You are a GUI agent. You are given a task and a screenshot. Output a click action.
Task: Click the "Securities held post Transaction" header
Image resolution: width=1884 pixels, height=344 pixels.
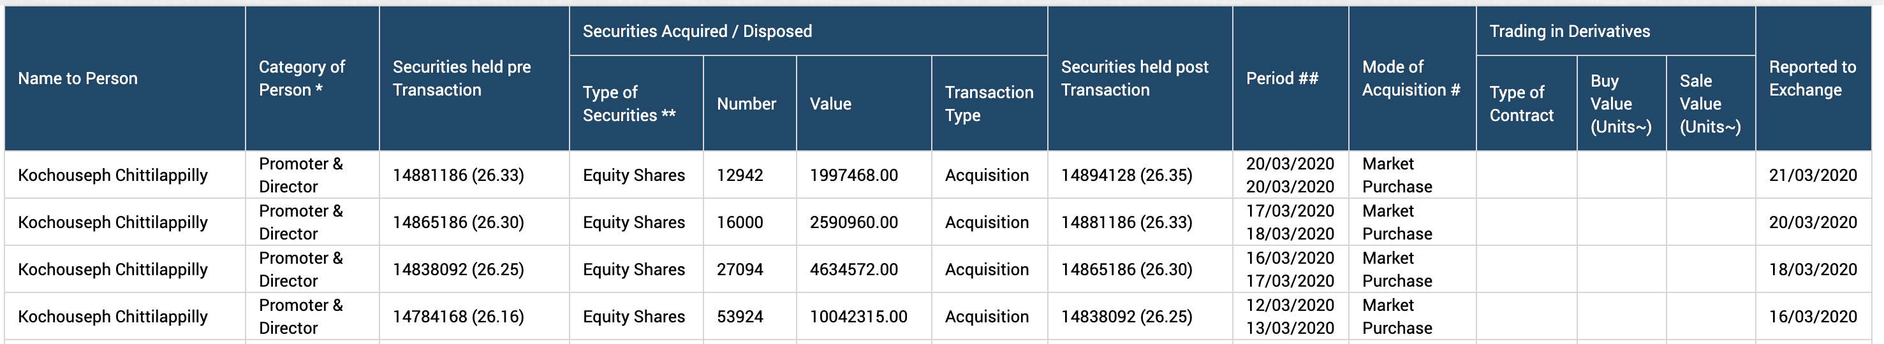click(x=1135, y=78)
